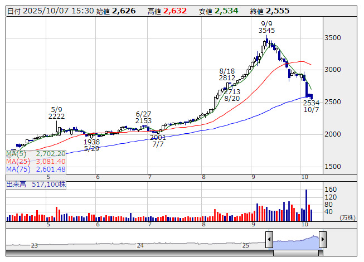Viewport: 364px width, 262px height.
Task: Click the tallest blue volume bar in October
Action: click(306, 205)
